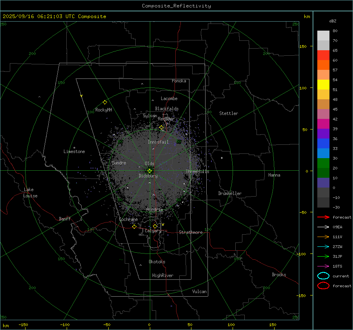Select the Sundre label

(119, 163)
